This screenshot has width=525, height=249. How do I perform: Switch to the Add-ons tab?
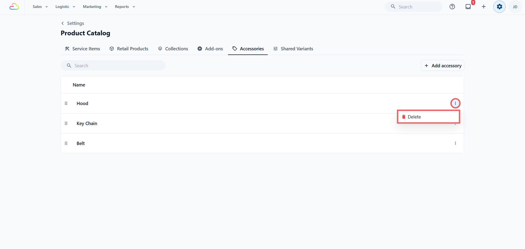(x=210, y=49)
